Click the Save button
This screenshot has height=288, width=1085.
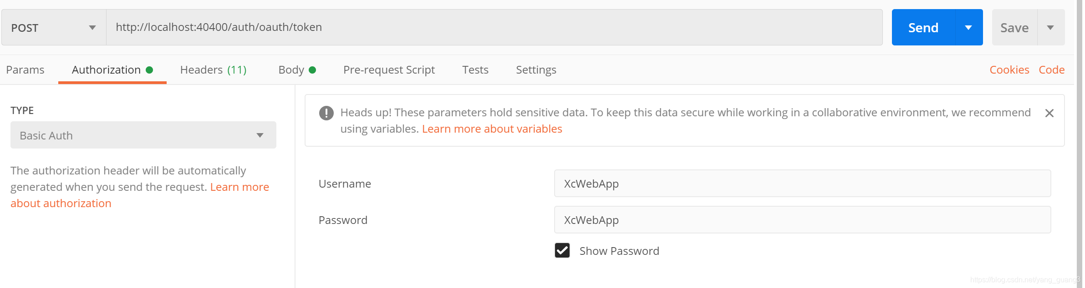pos(1014,28)
